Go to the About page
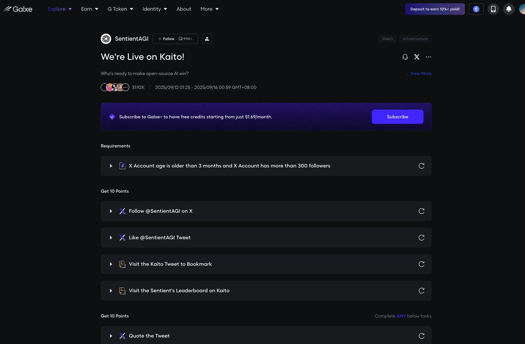Viewport: 525px width, 344px height. [x=184, y=9]
